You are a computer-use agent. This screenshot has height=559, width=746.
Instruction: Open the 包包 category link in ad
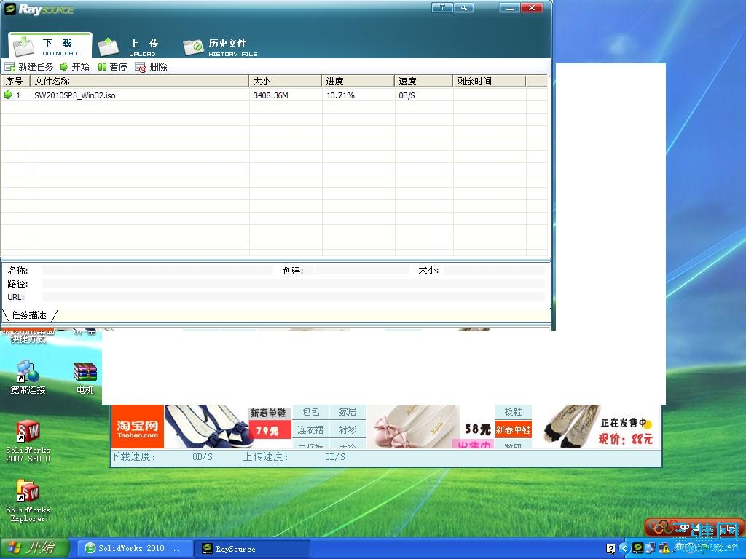point(310,412)
